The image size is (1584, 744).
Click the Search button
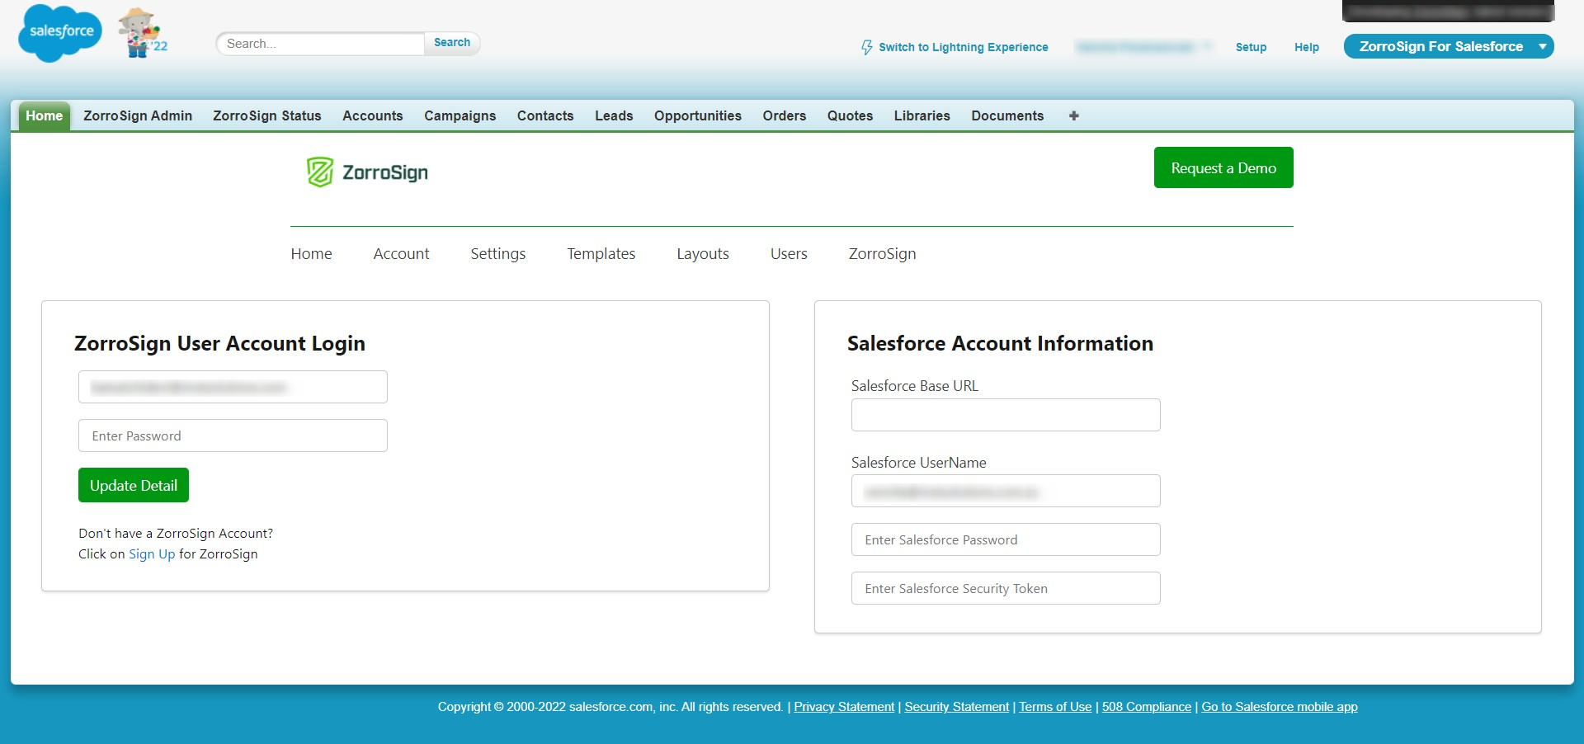pos(452,43)
